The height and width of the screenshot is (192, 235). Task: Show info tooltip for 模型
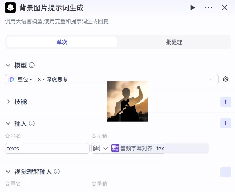pyautogui.click(x=32, y=65)
